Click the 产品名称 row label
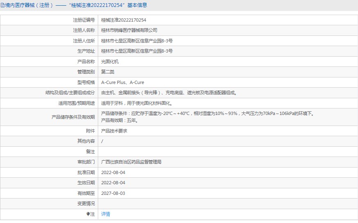 pyautogui.click(x=86, y=62)
